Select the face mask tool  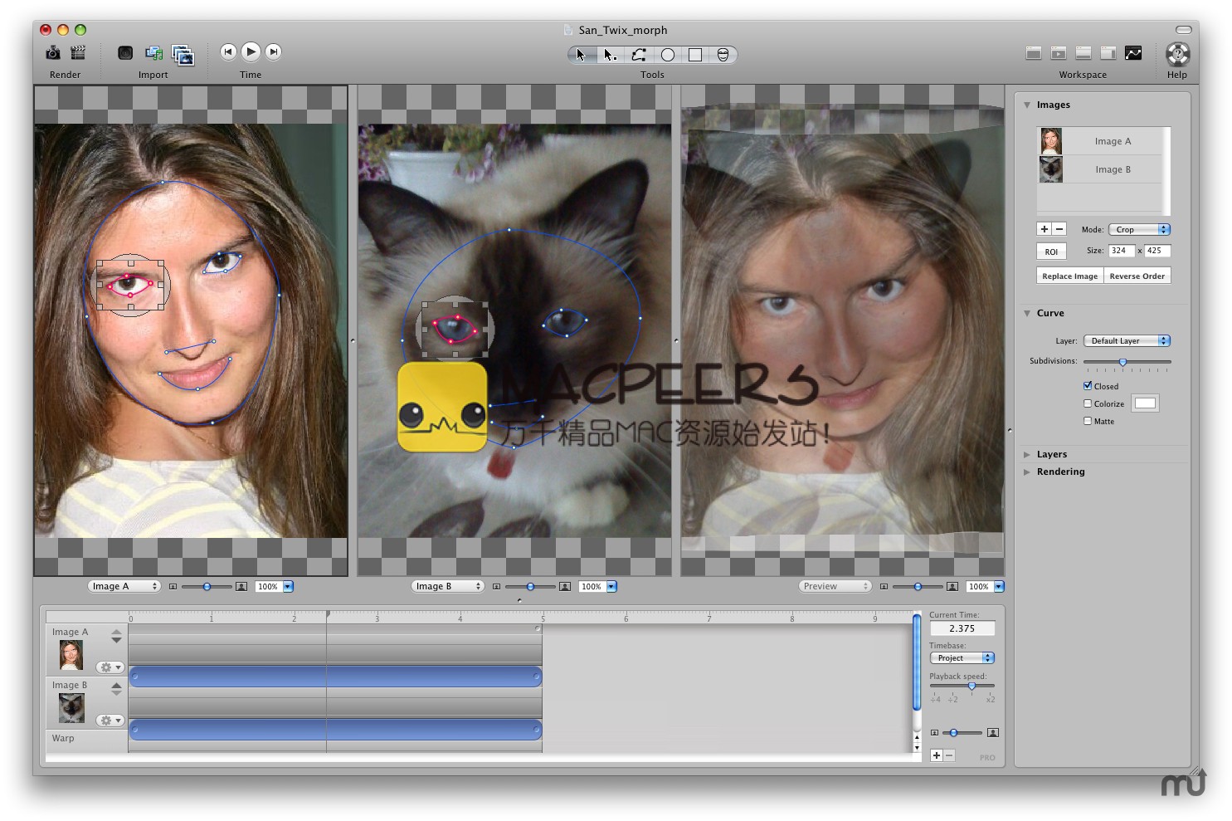[x=723, y=55]
